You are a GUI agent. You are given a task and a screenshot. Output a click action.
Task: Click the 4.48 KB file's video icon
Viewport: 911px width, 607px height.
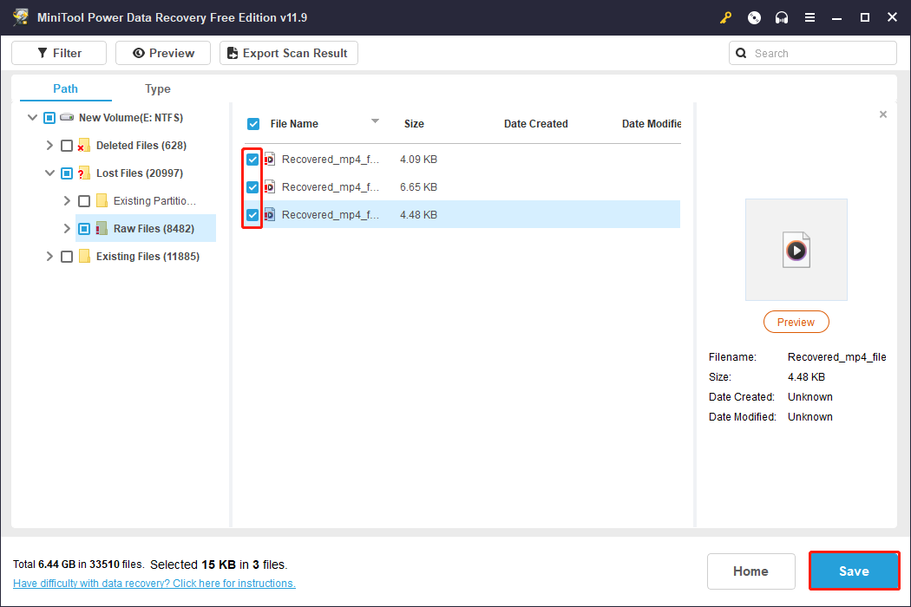(270, 215)
